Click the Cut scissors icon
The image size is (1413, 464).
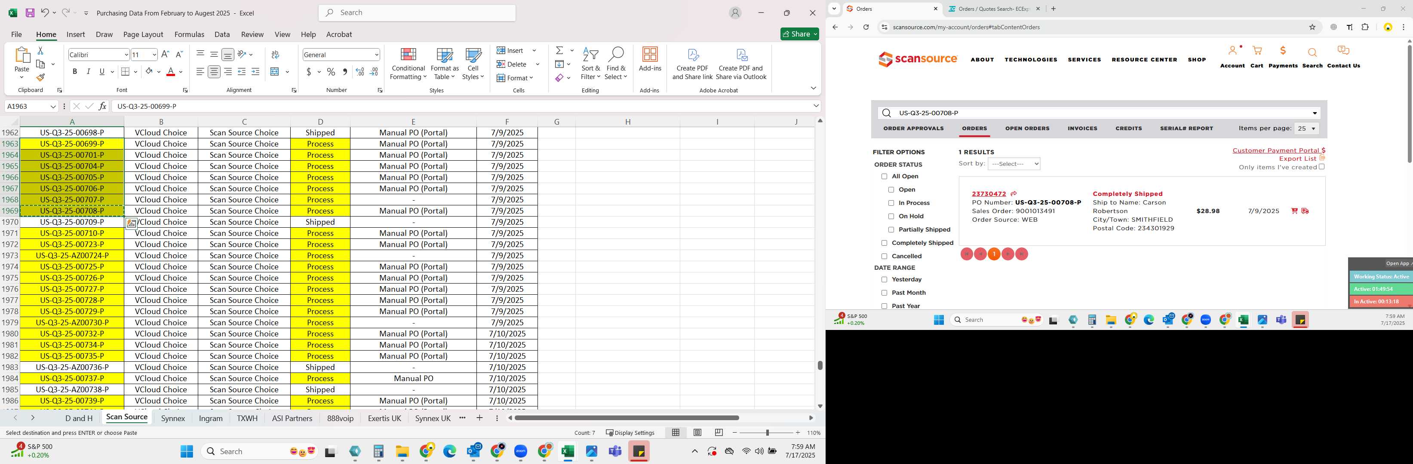[x=40, y=50]
